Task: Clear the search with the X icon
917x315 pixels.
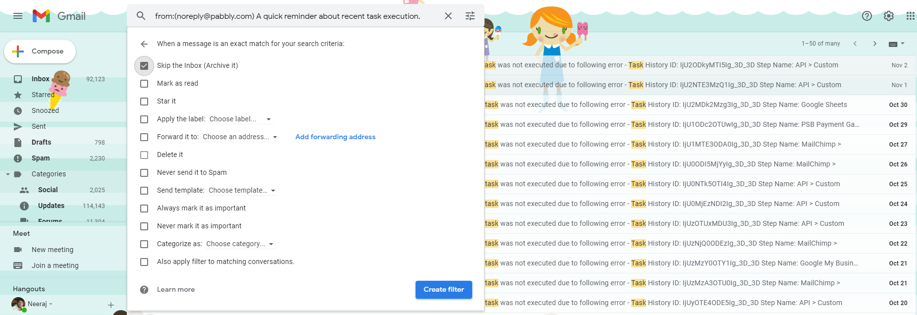Action: [x=448, y=16]
